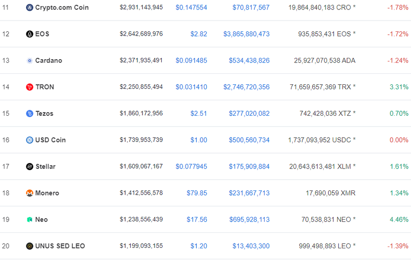
Task: Open the USD Coin page
Action: tap(51, 140)
